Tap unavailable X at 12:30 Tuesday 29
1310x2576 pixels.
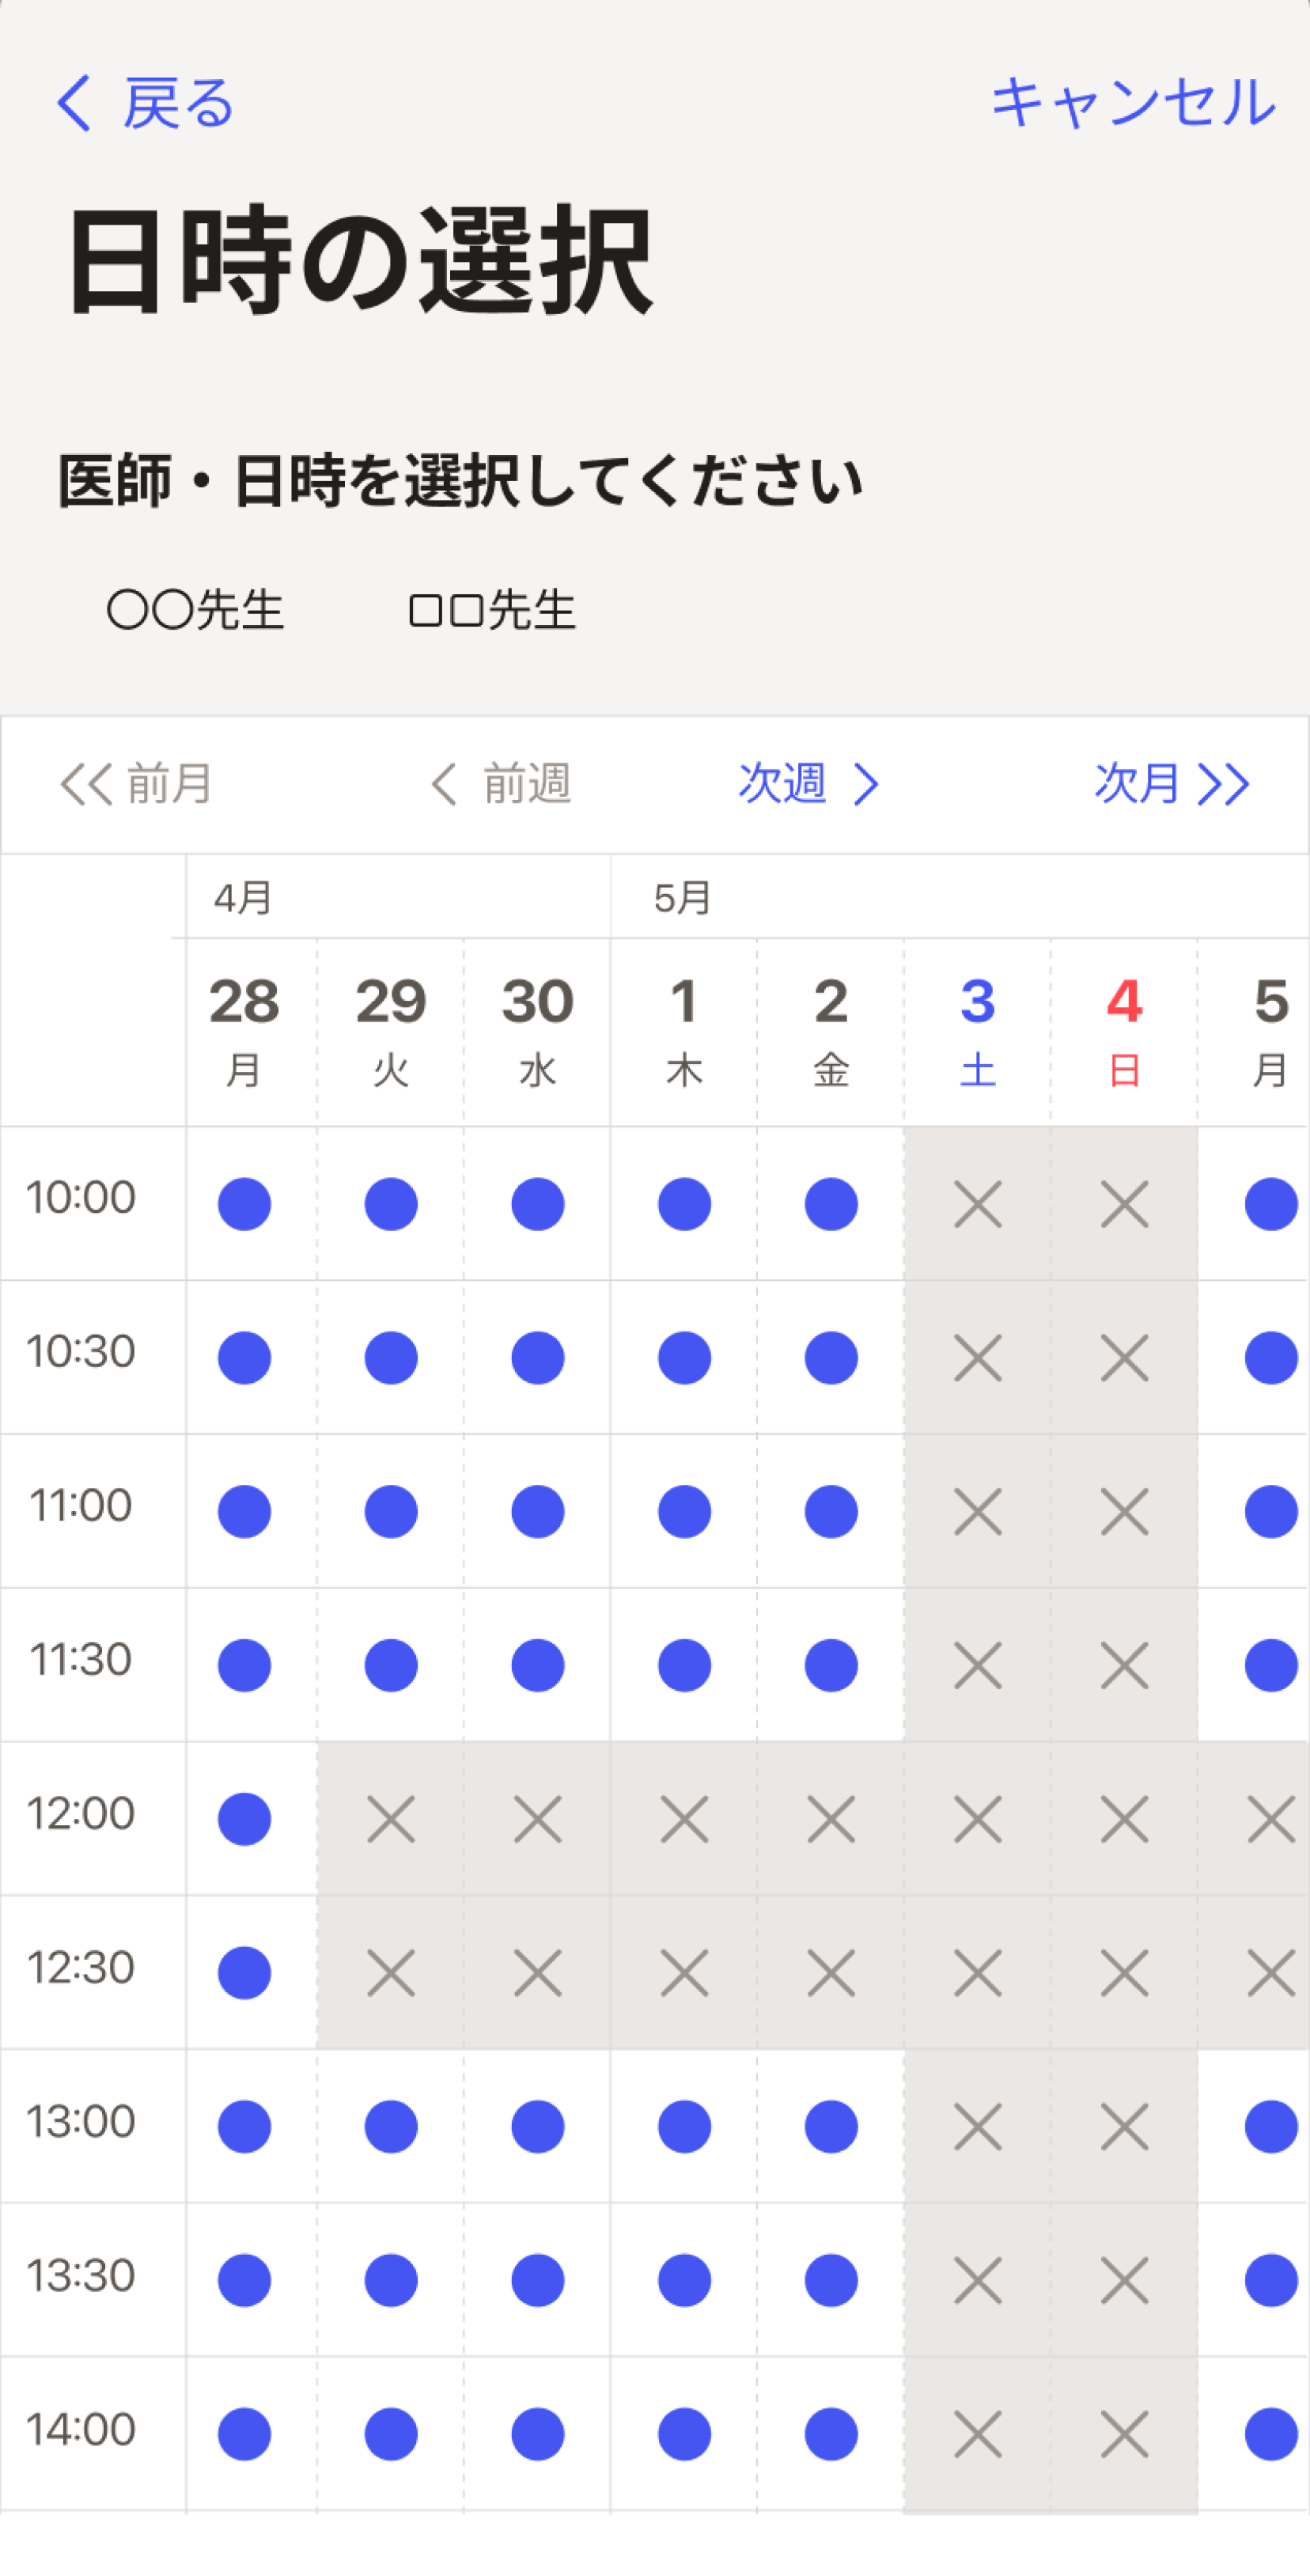[391, 1973]
